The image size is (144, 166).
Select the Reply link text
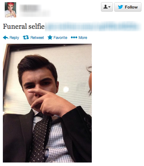(14, 38)
